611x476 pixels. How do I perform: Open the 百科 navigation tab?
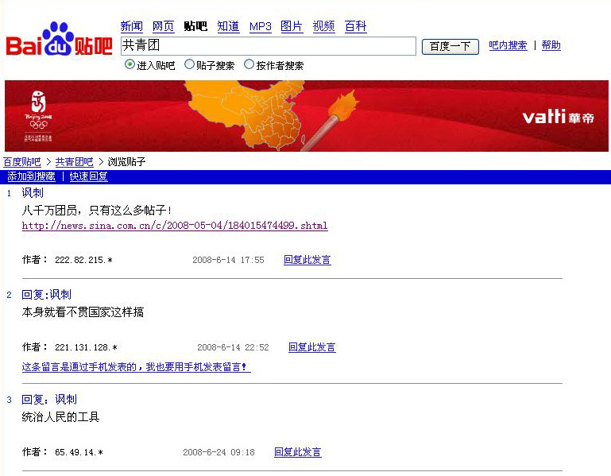(355, 26)
